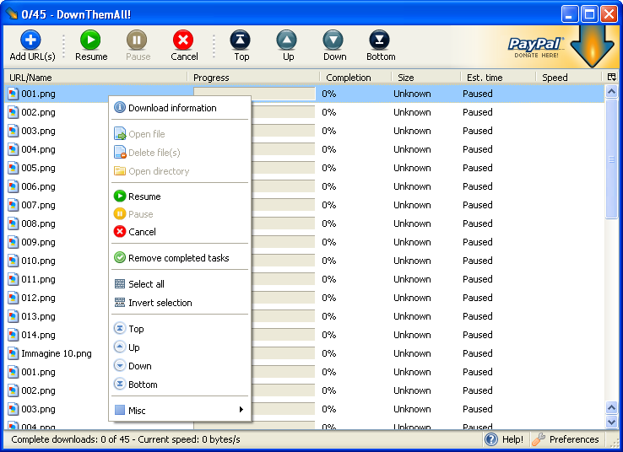623x452 pixels.
Task: Move the download with the Top toolbar icon
Action: (x=241, y=40)
